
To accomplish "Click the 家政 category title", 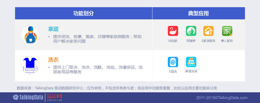I will tap(53, 29).
